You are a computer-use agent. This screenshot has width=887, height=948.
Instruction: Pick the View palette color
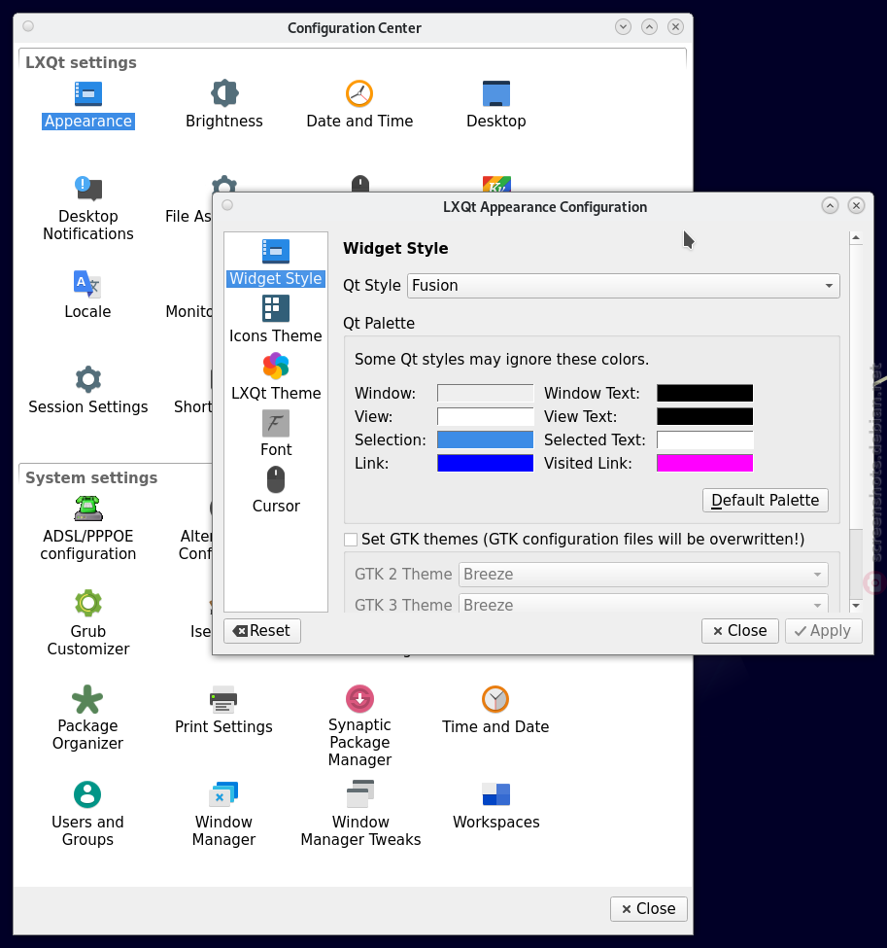click(485, 416)
